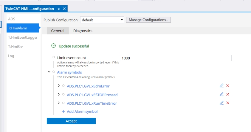Image resolution: width=251 pixels, height=132 pixels.
Task: Delete the xRunTimeError alarm symbol
Action: [228, 103]
